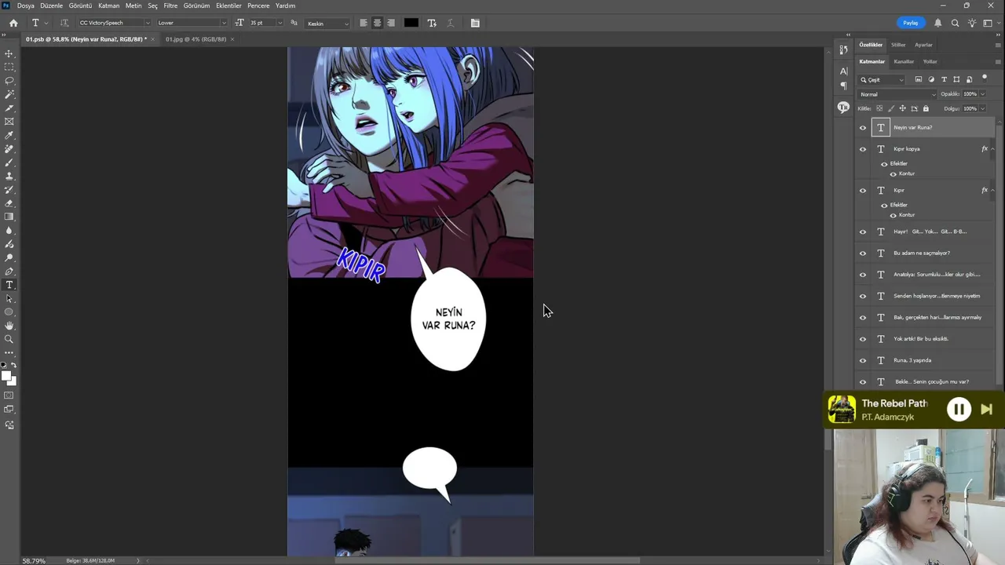This screenshot has width=1005, height=565.
Task: Select the 'Senden hoşlanıyor...' text layer
Action: click(x=937, y=296)
